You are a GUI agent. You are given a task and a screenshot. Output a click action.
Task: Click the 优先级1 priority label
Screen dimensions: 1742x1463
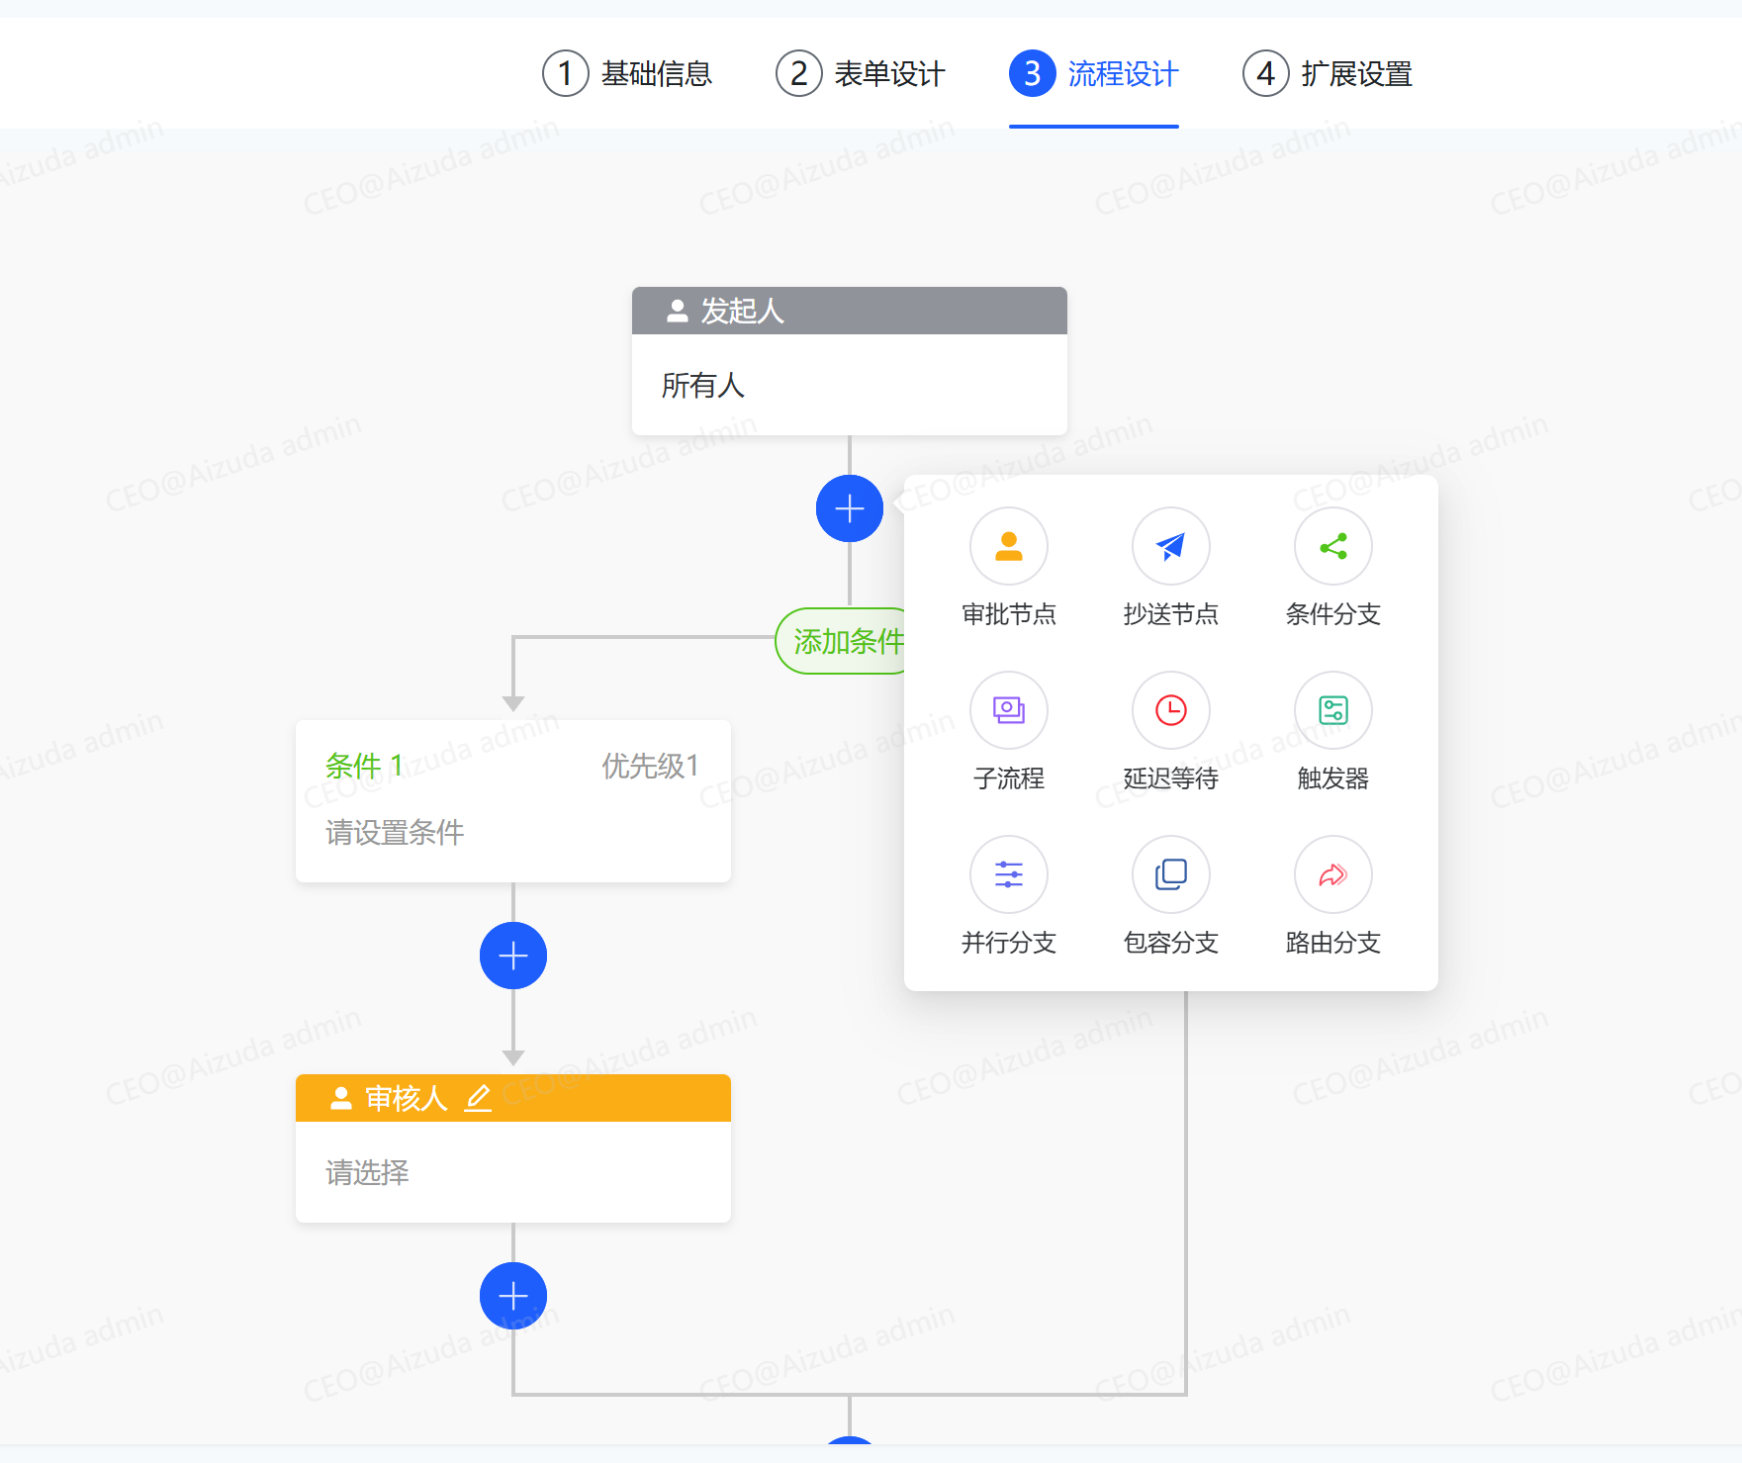tap(651, 766)
